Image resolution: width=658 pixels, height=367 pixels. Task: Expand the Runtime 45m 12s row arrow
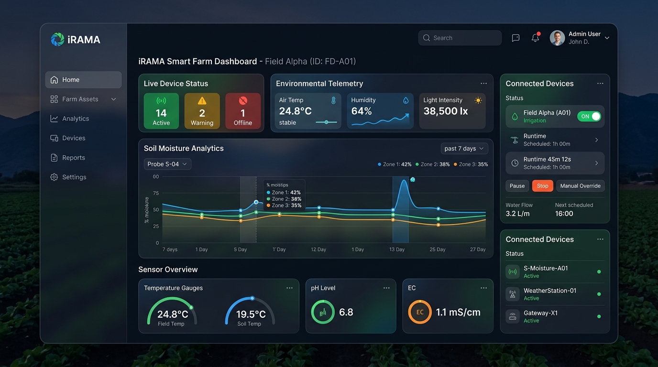click(x=597, y=163)
